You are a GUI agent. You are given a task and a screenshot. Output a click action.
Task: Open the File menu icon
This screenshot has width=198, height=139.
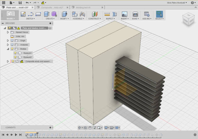(12, 3)
